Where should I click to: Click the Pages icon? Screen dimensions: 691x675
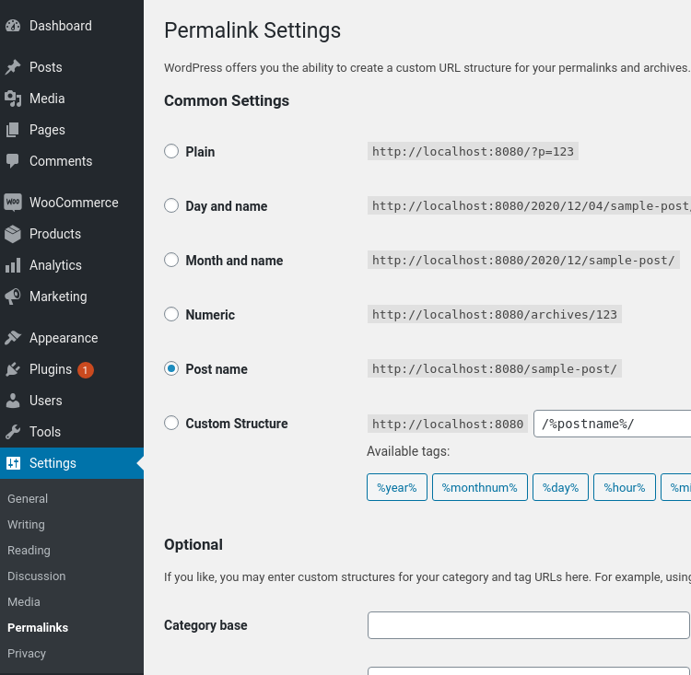click(x=13, y=130)
